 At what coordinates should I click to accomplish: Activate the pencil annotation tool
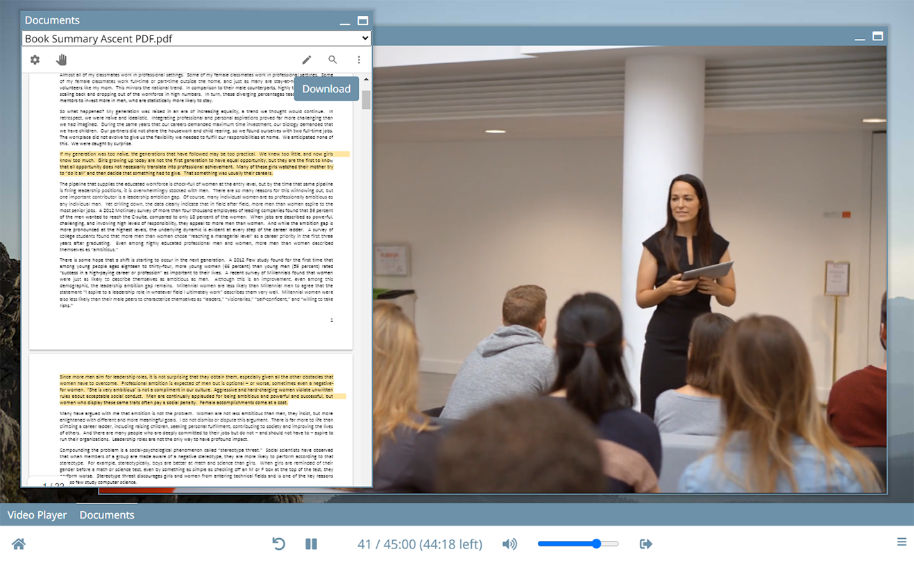coord(307,60)
